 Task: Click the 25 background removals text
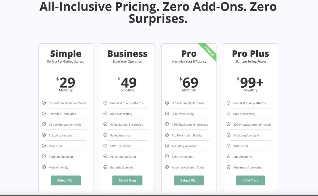pyautogui.click(x=65, y=125)
